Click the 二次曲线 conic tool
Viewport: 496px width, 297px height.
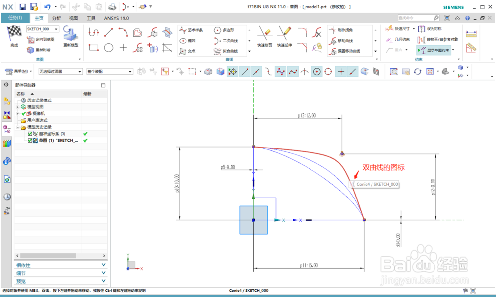[226, 41]
